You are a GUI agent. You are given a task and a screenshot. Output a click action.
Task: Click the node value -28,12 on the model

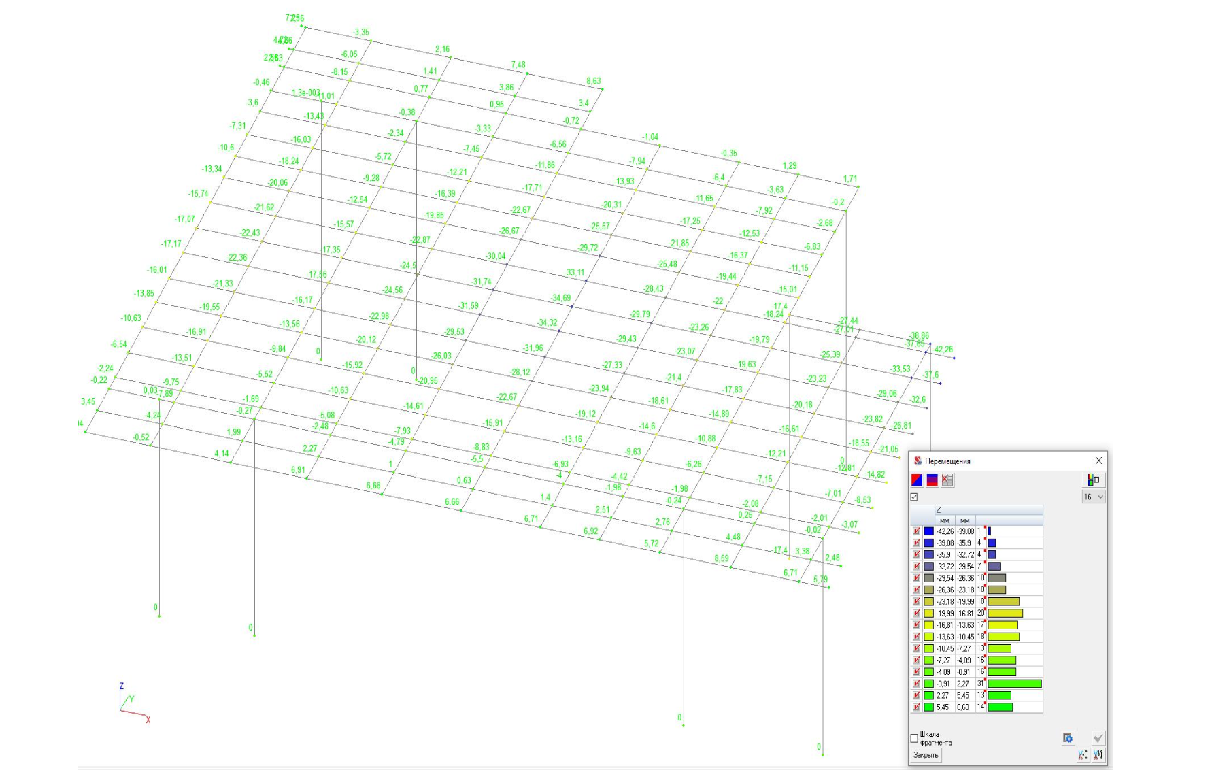coord(520,373)
